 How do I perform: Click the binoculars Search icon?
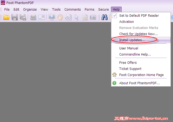(104, 17)
